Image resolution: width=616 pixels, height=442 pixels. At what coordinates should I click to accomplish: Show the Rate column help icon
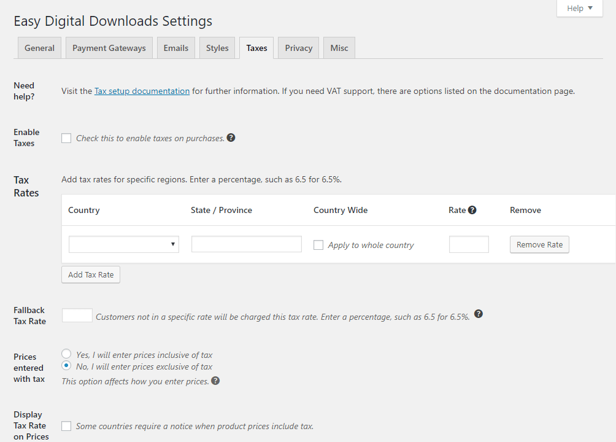click(x=472, y=210)
